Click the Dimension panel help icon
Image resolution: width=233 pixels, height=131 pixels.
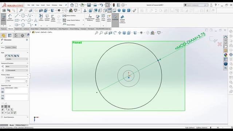pyautogui.click(x=27, y=40)
